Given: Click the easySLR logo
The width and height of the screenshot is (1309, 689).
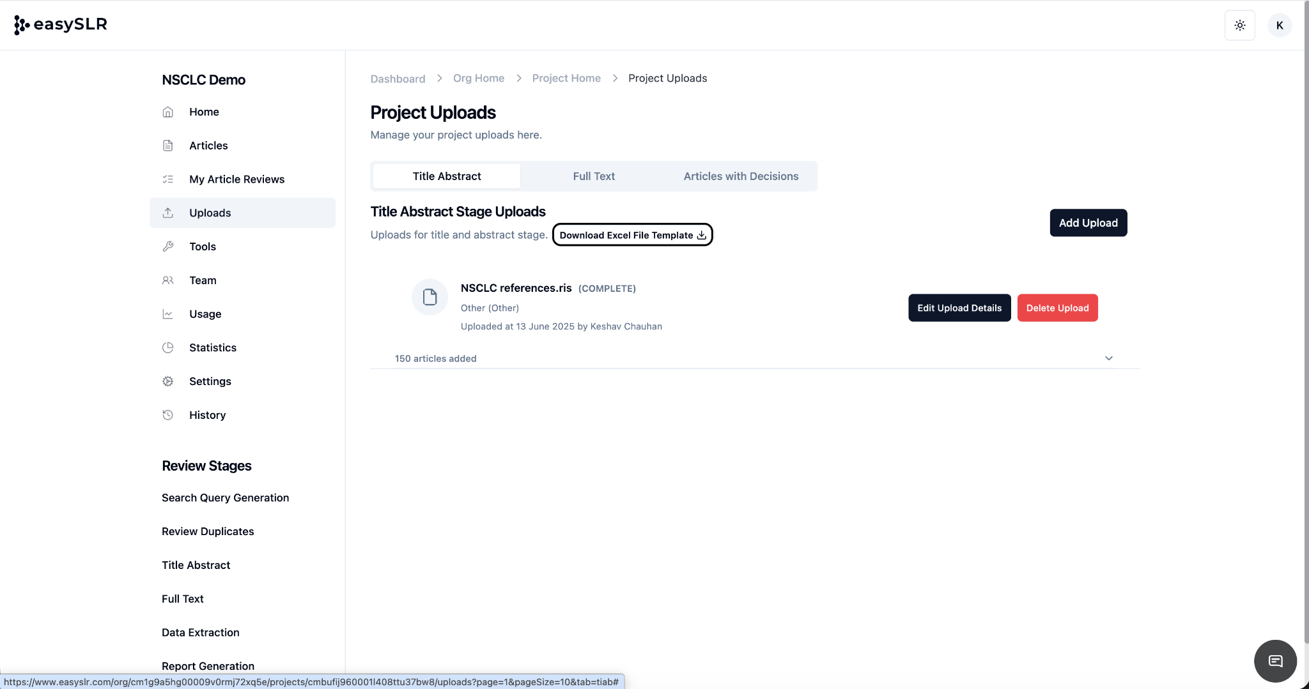Looking at the screenshot, I should coord(61,24).
